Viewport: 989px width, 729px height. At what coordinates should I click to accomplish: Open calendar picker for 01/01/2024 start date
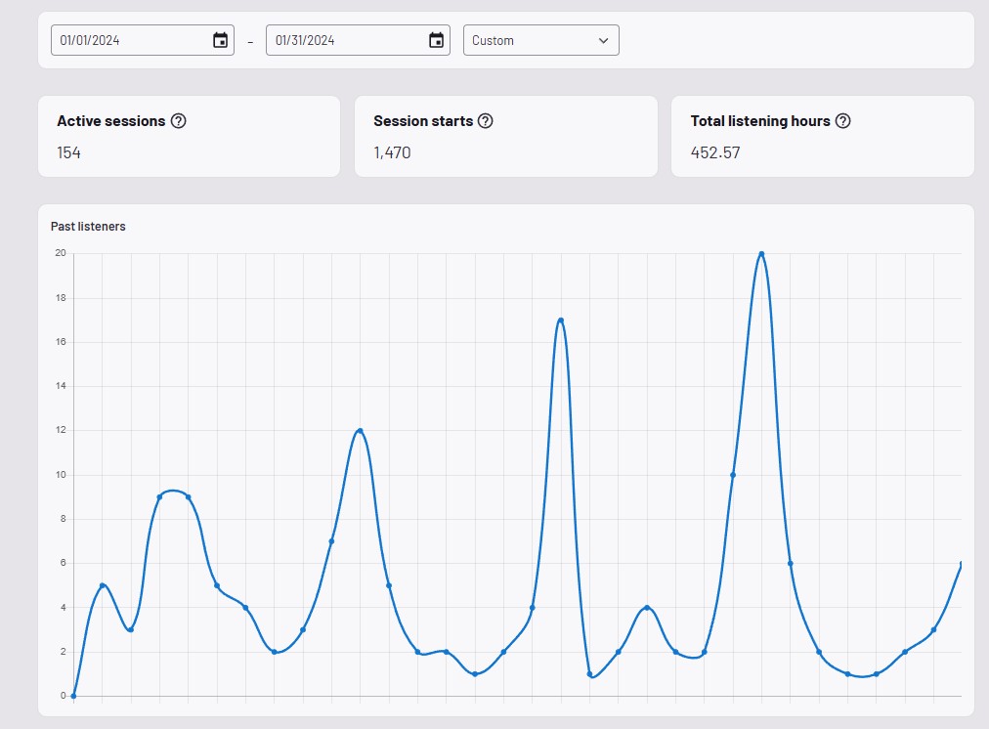click(x=220, y=40)
